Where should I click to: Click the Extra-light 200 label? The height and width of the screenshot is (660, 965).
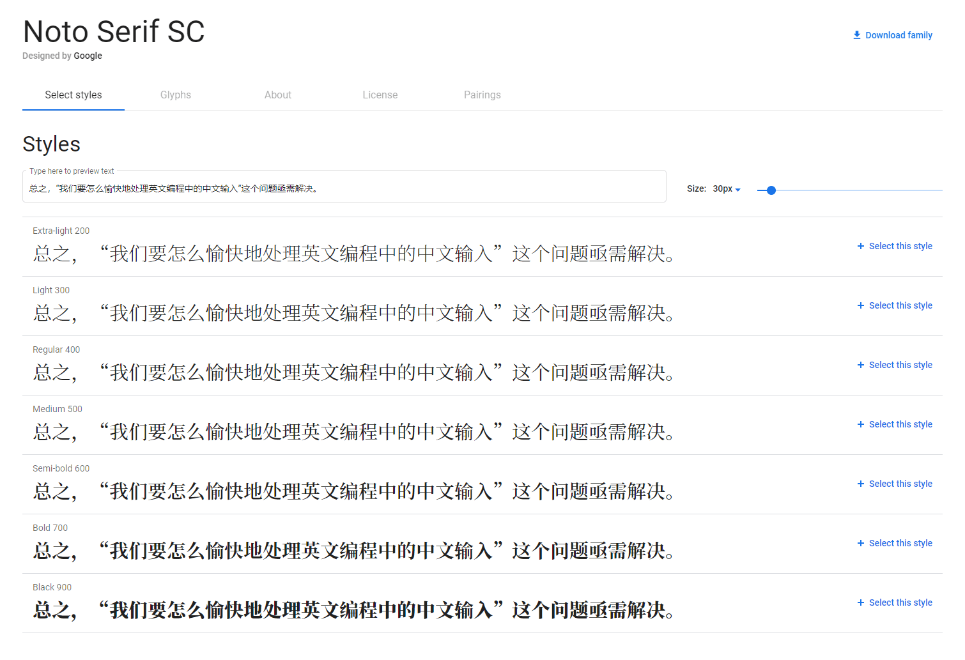point(61,231)
